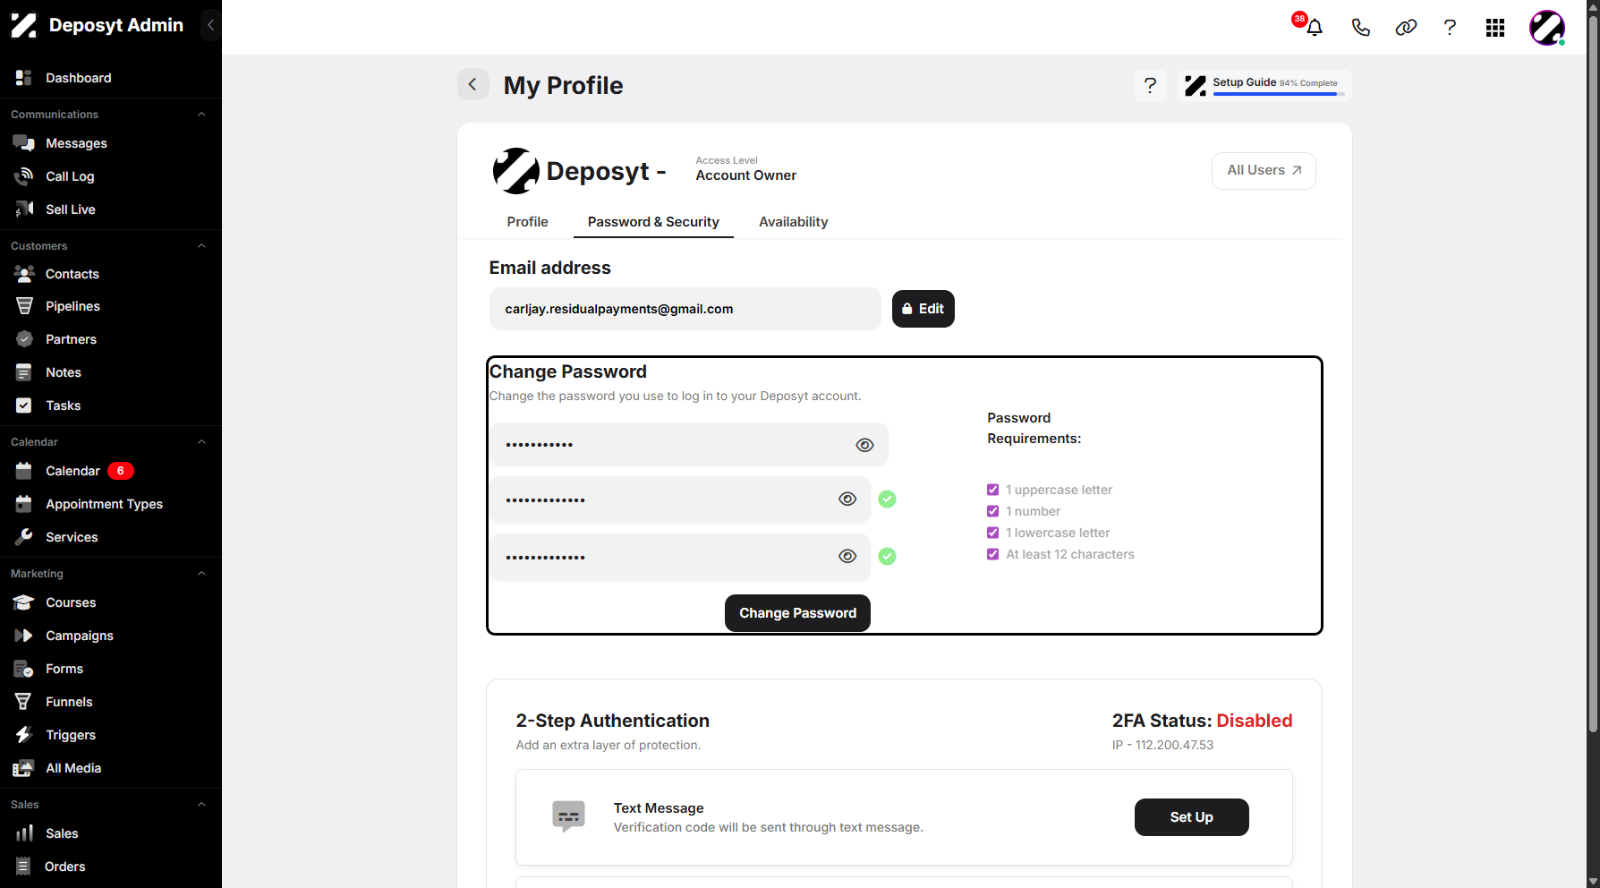Reveal the confirm password field text
The height and width of the screenshot is (888, 1600).
847,556
